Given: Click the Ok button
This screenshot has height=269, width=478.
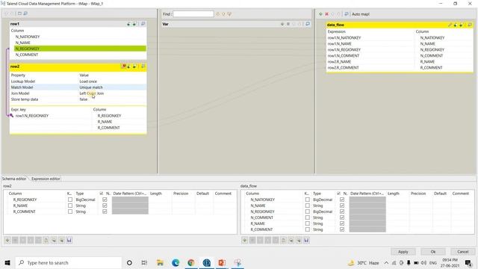Looking at the screenshot, I should point(433,252).
